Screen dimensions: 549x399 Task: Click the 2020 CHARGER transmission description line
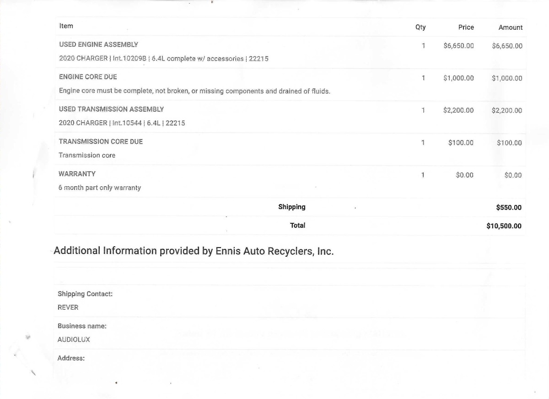click(x=122, y=123)
